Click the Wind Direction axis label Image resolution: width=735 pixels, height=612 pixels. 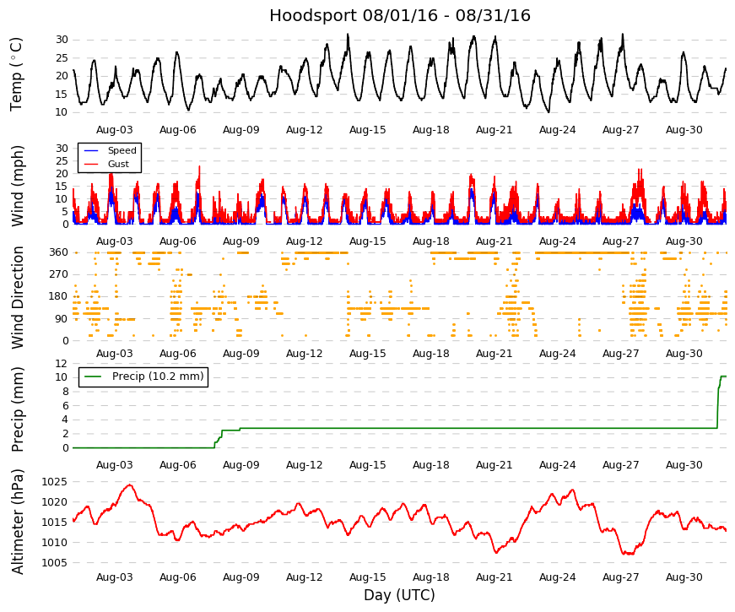click(17, 298)
